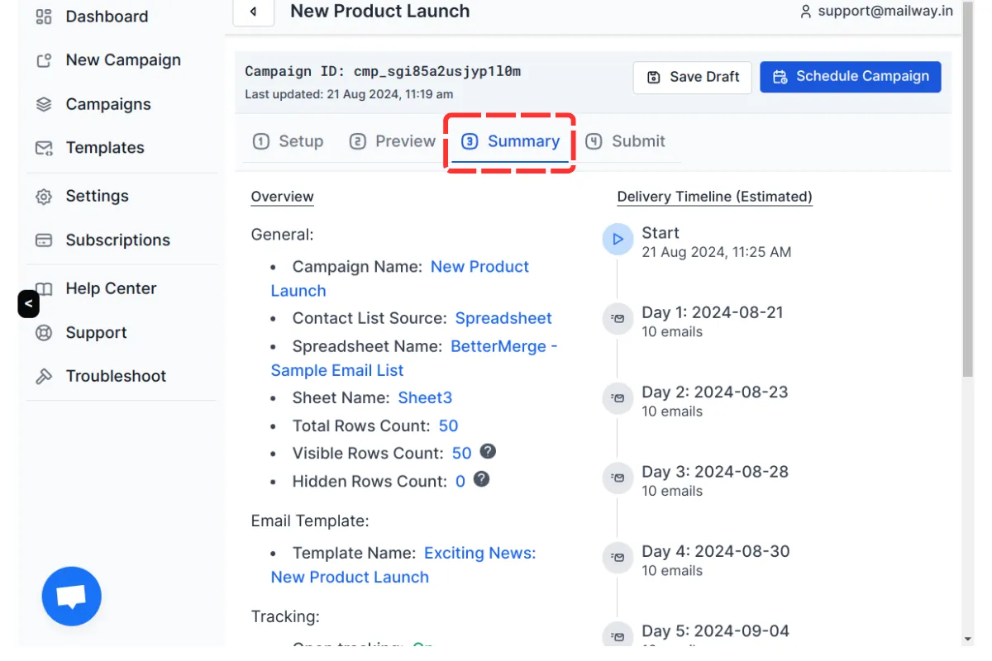Open the Spreadsheet contact source link
This screenshot has width=992, height=661.
(503, 318)
